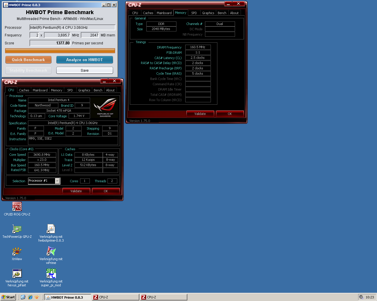Click OK in the CPU-Z Memory window

230,114
